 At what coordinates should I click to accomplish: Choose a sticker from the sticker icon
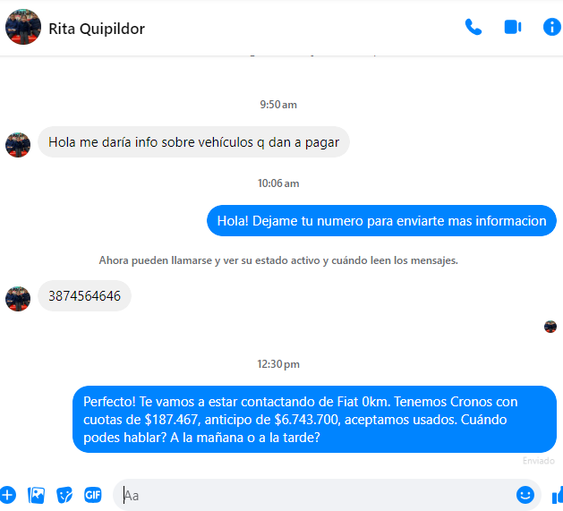click(64, 495)
